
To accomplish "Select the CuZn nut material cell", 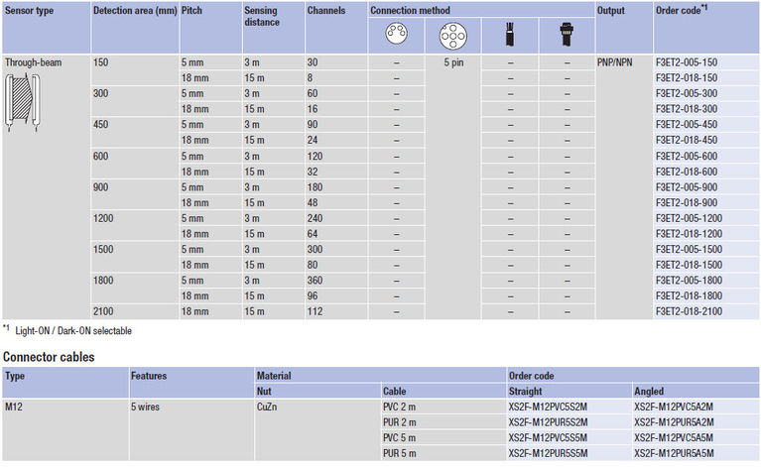I will pyautogui.click(x=269, y=406).
